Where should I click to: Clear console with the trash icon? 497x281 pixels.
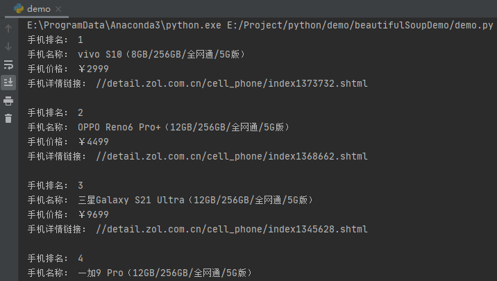[x=8, y=119]
